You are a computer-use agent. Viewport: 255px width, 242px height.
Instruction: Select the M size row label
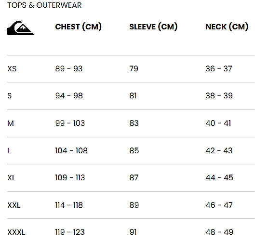[11, 123]
